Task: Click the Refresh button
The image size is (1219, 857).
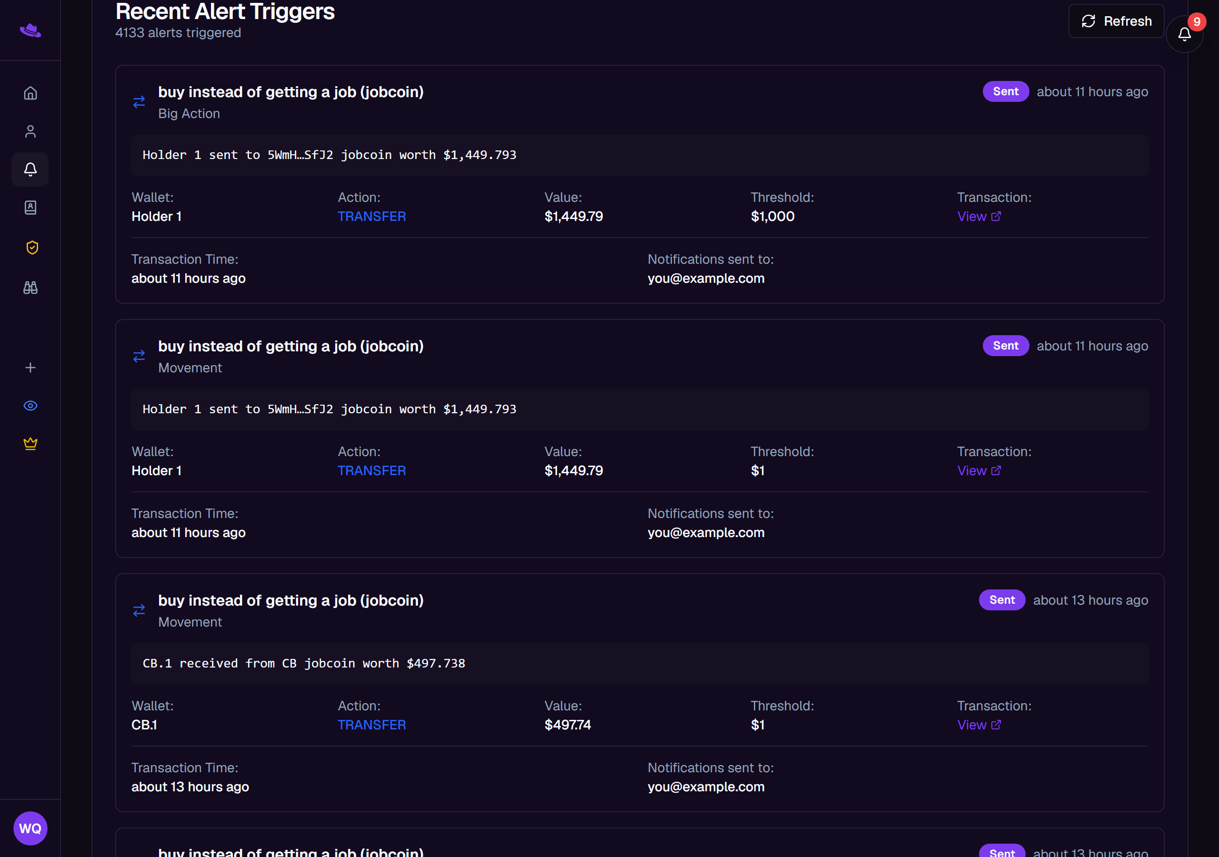Action: [1116, 21]
